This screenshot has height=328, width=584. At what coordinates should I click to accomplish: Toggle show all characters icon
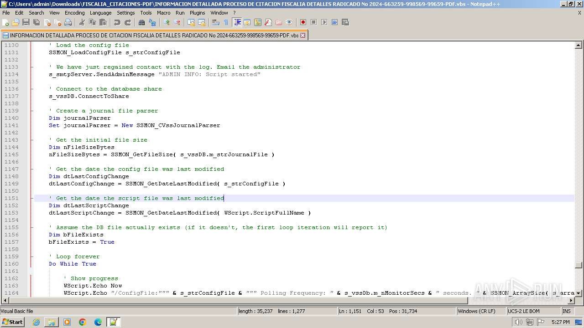tap(226, 22)
